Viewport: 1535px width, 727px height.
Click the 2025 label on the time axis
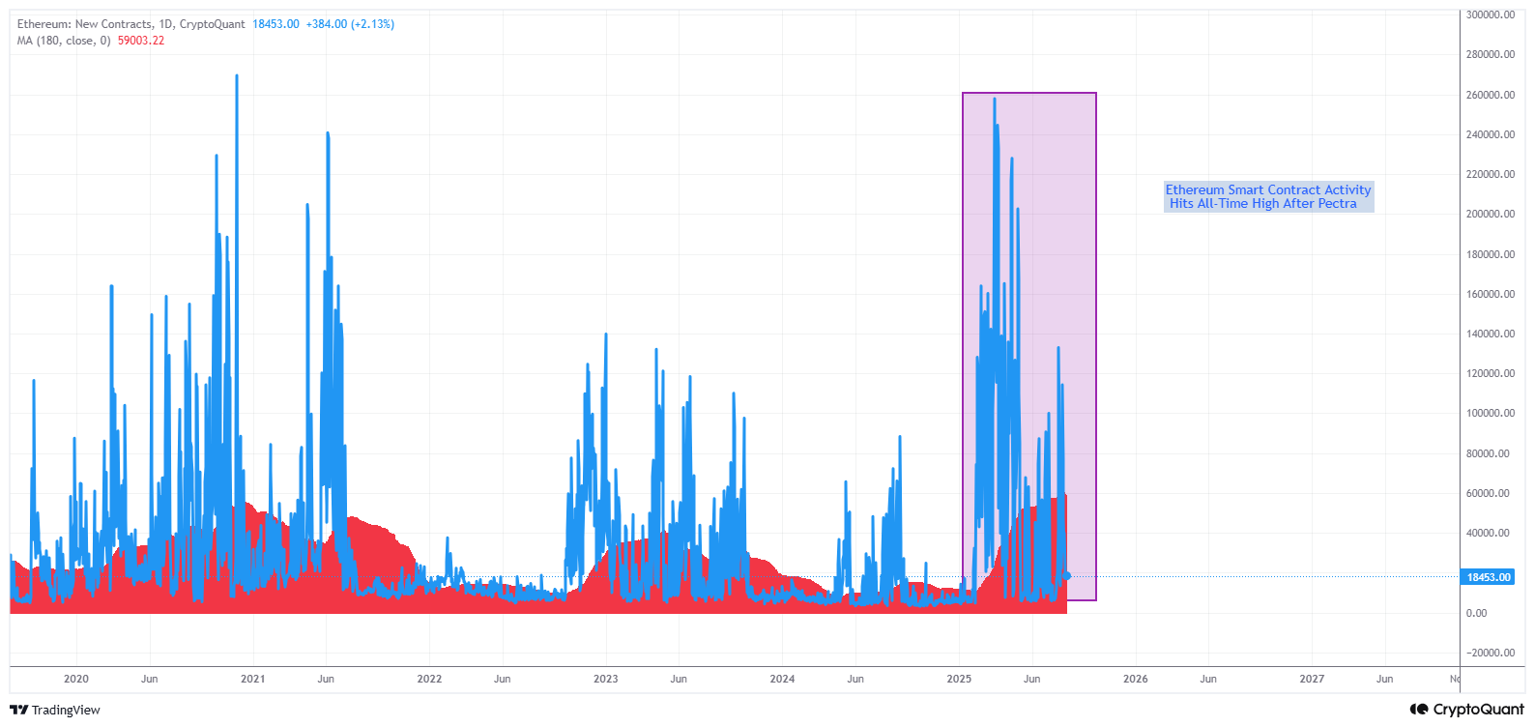[x=959, y=679]
